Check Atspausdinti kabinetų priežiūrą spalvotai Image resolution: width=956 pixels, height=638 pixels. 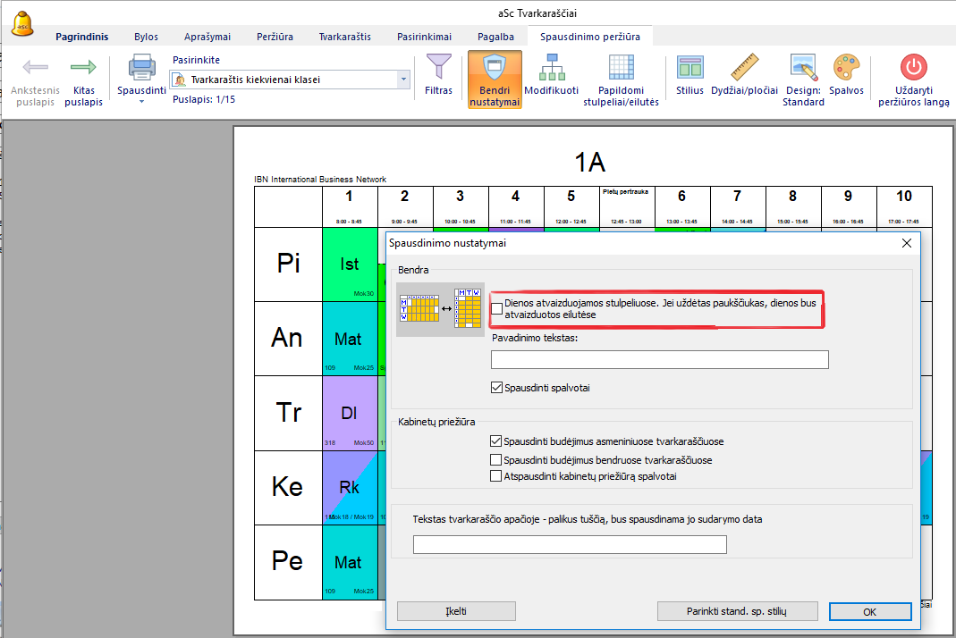tap(497, 476)
